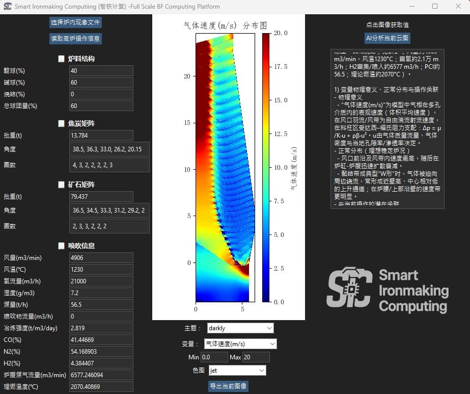Edit the Min value field showing 0.0
This screenshot has width=470, height=394.
tap(214, 357)
